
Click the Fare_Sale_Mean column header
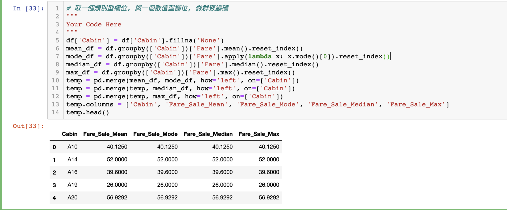105,134
